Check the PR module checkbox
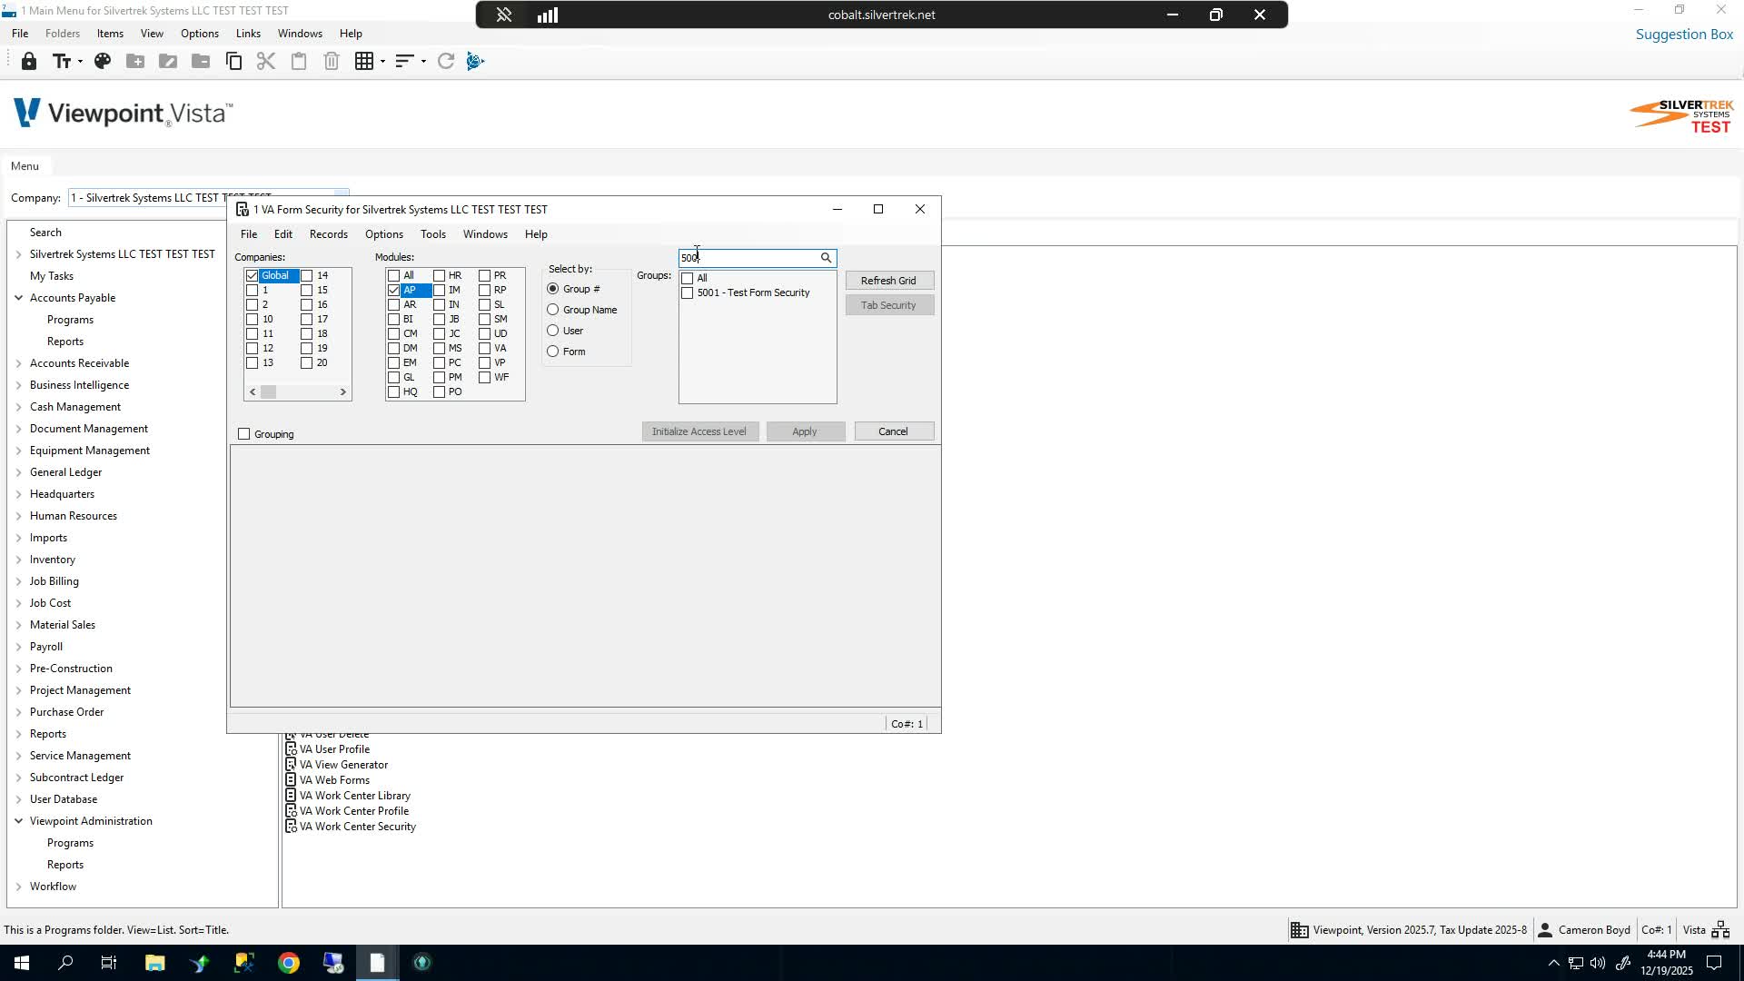 point(484,275)
